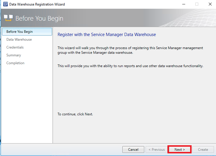
Task: Click the Before You Begin banner title
Action: click(39, 18)
